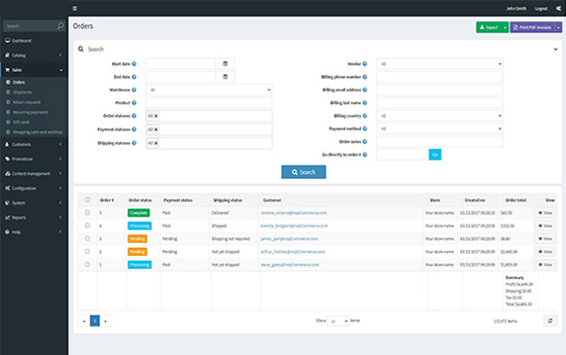Image resolution: width=566 pixels, height=355 pixels.
Task: Click the help icon next to Shipping statuses
Action: 134,143
